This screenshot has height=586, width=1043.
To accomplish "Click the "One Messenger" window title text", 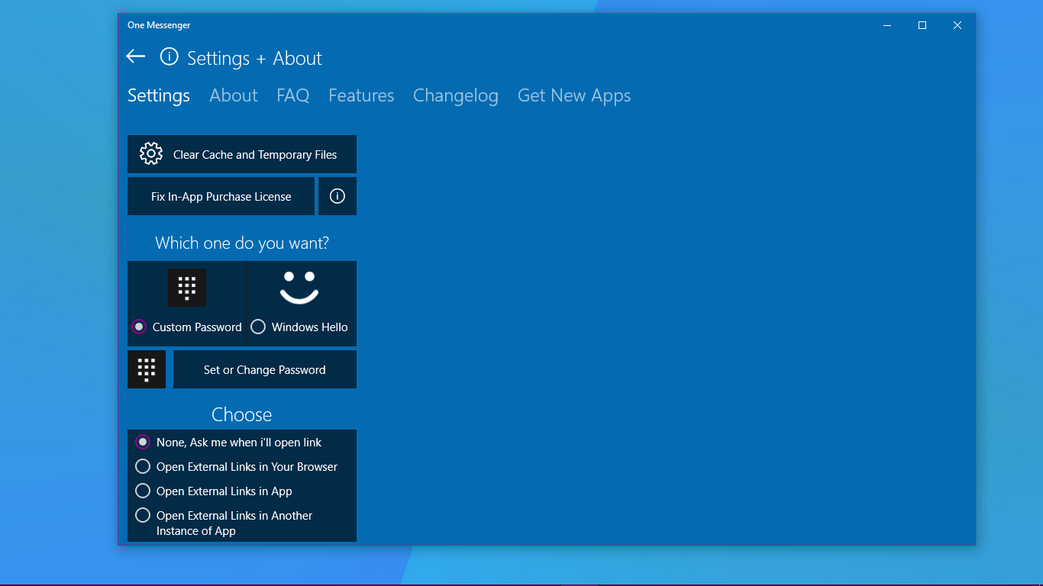I will coord(159,25).
